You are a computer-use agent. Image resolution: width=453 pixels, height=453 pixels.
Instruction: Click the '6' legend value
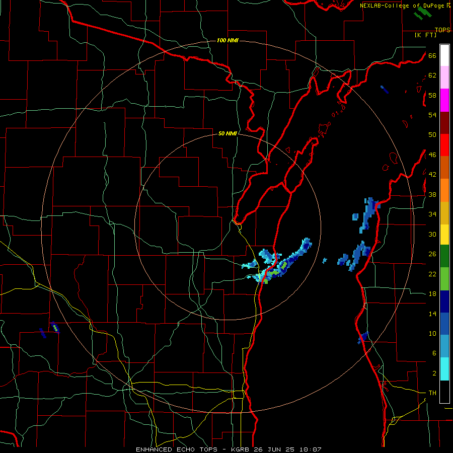[434, 353]
